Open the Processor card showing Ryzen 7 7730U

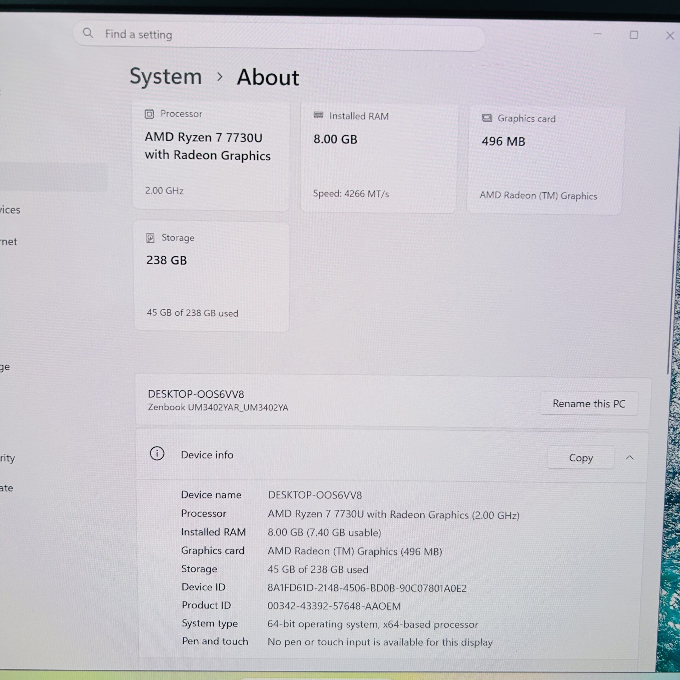pyautogui.click(x=211, y=156)
